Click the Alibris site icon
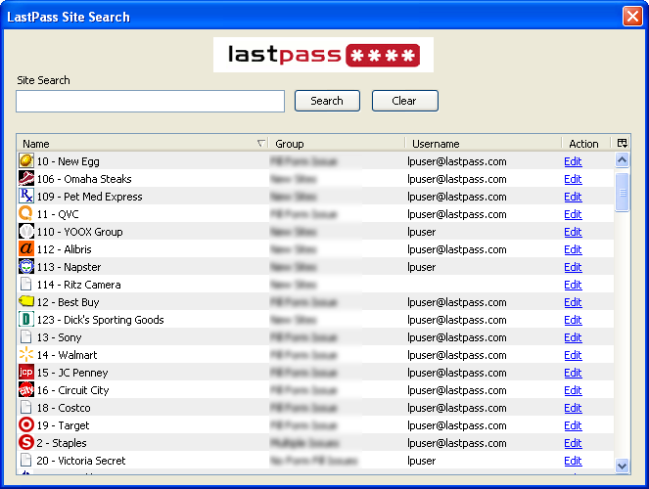This screenshot has height=489, width=649. pos(26,248)
